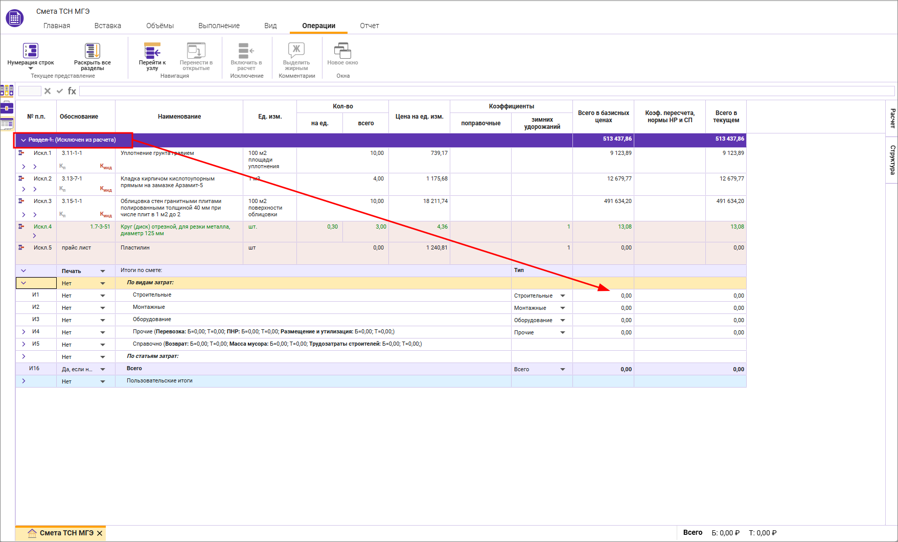Click the formula bar confirm checkmark
The width and height of the screenshot is (898, 542).
click(60, 91)
